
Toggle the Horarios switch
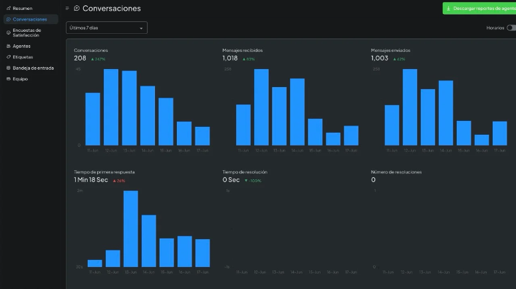(511, 28)
